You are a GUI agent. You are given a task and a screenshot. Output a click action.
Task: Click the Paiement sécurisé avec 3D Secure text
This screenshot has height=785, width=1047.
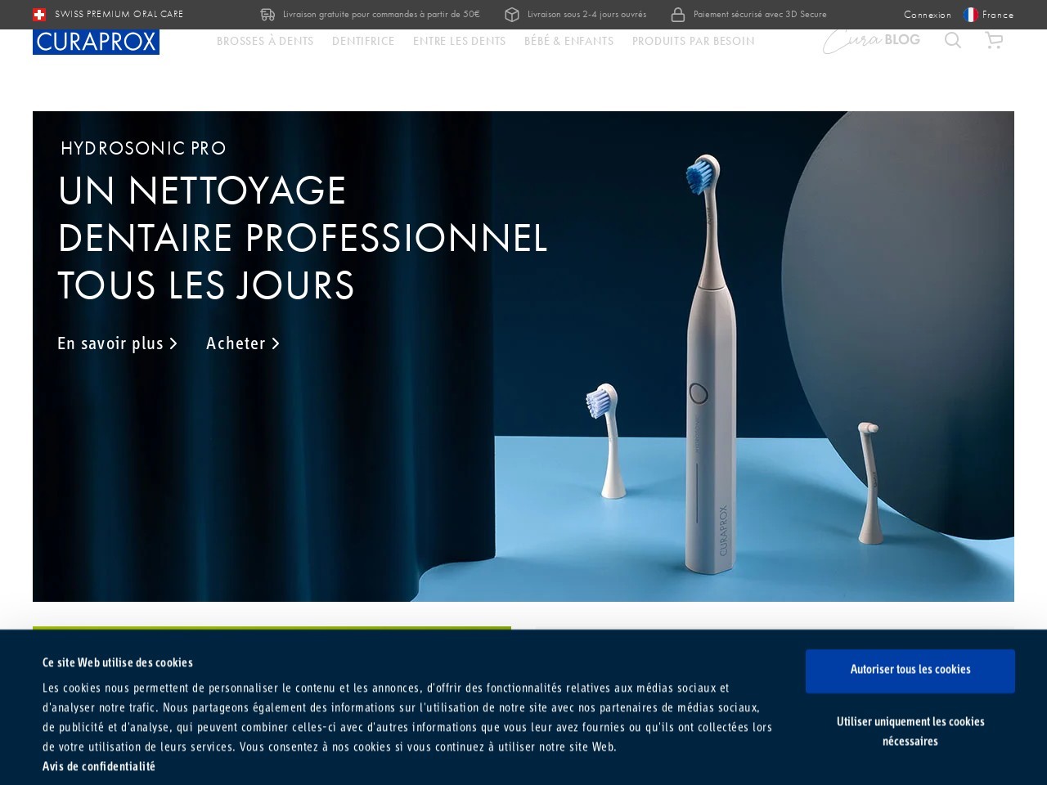(x=760, y=15)
